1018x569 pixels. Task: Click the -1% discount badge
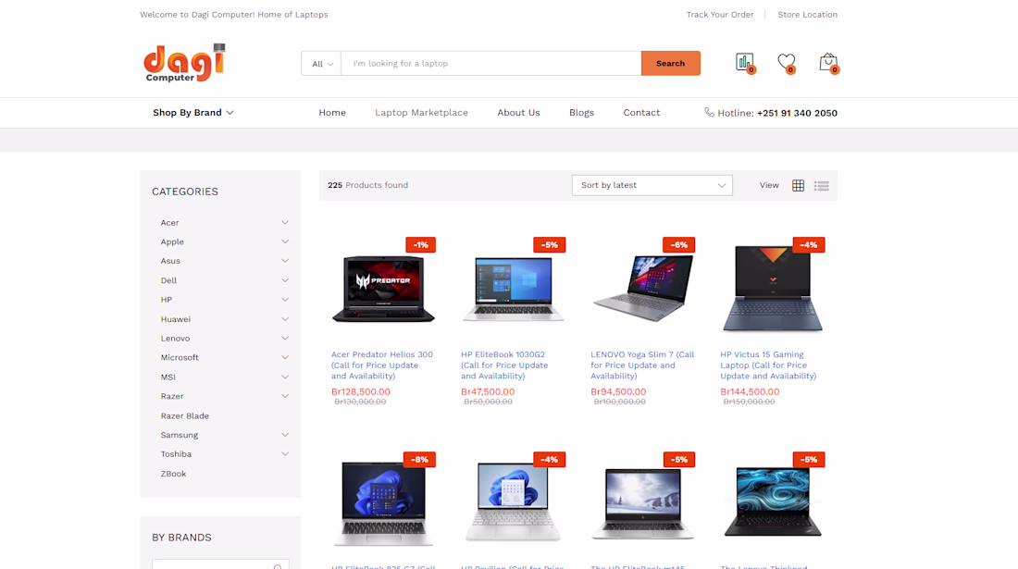click(420, 244)
